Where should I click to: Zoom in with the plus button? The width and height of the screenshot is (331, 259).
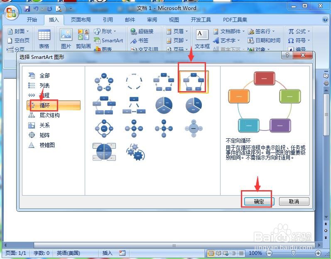pyautogui.click(x=318, y=253)
